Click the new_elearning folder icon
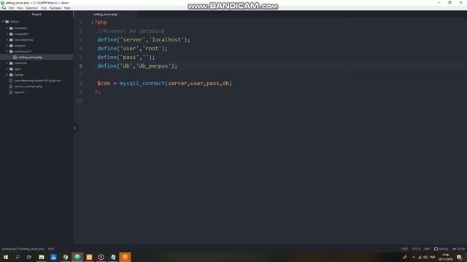Screen dimensions: 467x262 [x=12, y=39]
